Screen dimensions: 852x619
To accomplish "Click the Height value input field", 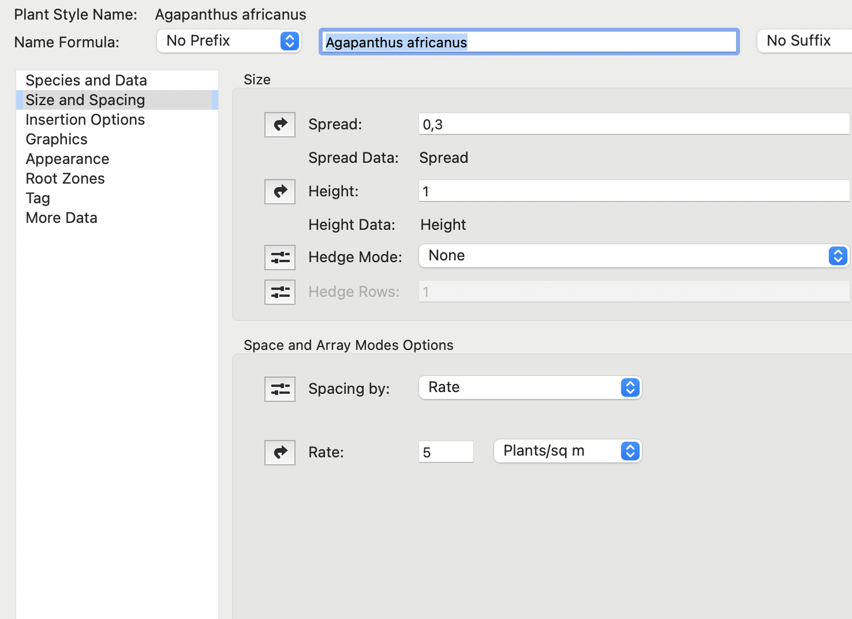I will (x=633, y=191).
